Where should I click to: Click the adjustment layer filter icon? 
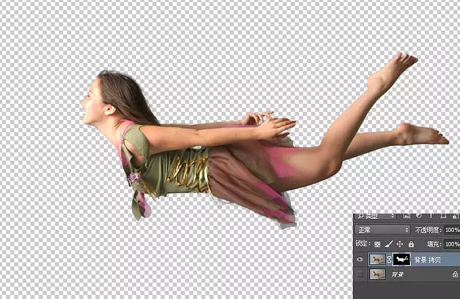pos(419,215)
